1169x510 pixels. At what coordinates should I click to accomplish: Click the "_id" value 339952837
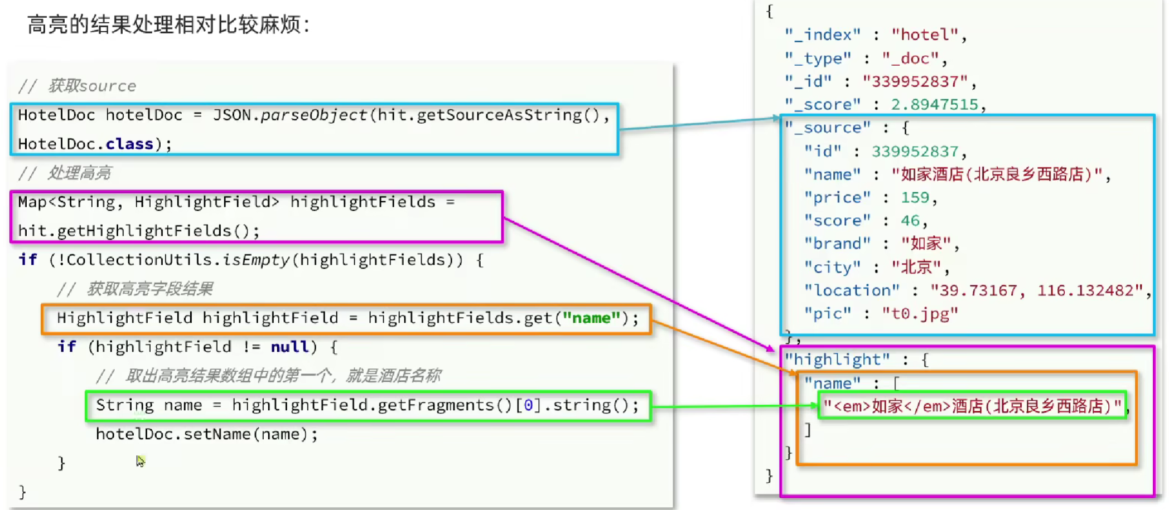click(x=915, y=82)
